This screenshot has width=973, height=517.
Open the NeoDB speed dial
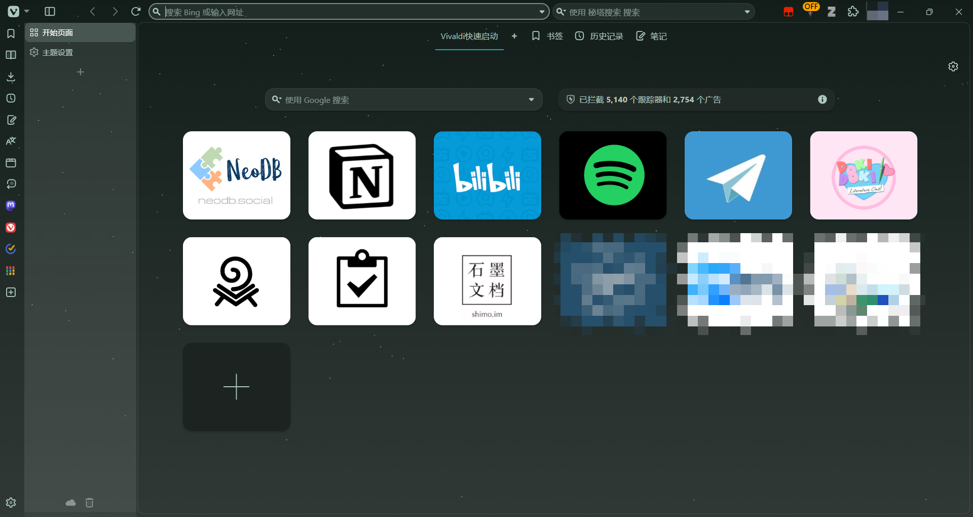(x=237, y=175)
